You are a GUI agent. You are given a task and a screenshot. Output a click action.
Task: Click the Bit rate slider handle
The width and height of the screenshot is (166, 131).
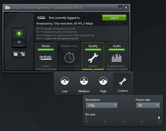coord(159,118)
